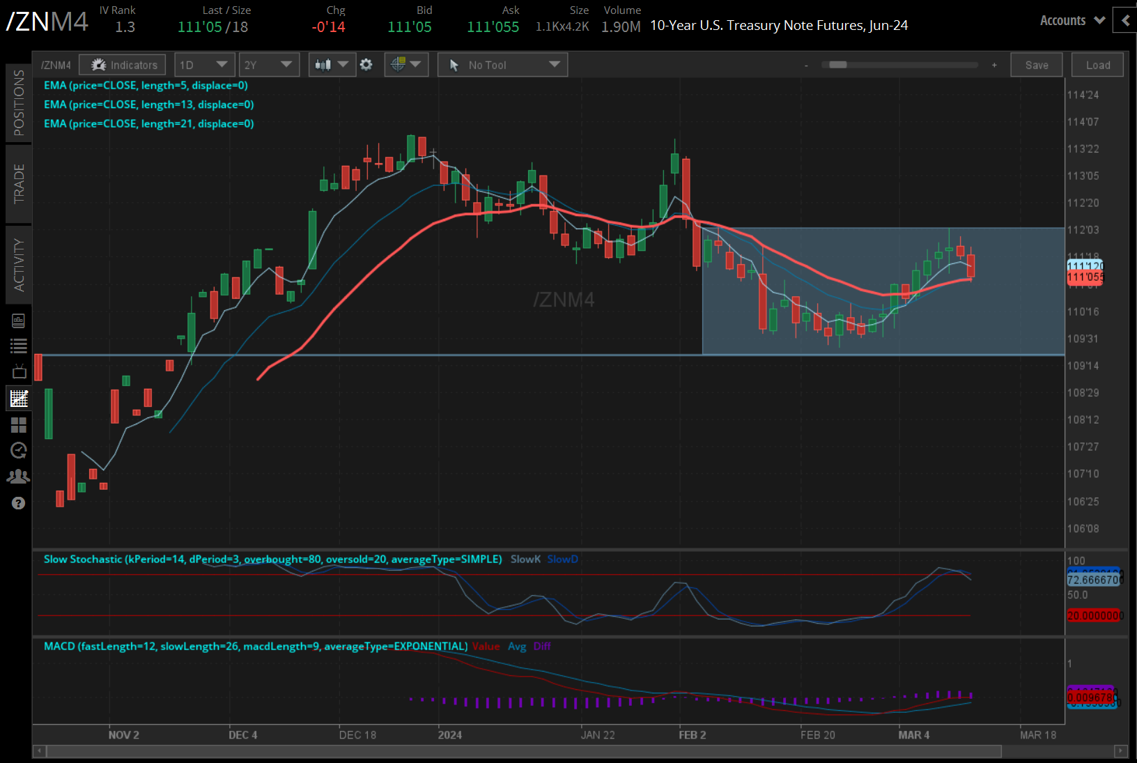Open the watchlist news icon in the sidebar
This screenshot has height=763, width=1137.
pyautogui.click(x=19, y=321)
